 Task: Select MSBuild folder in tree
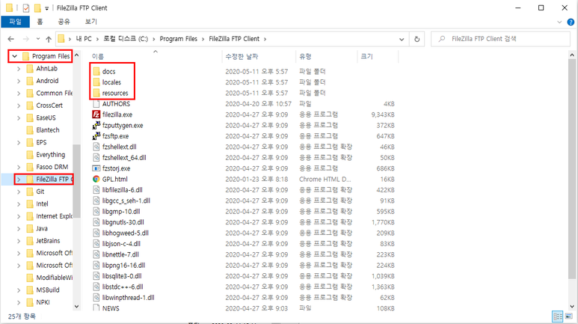[x=48, y=290]
